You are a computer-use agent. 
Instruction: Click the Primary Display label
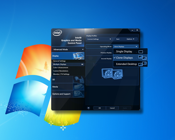tap(106, 53)
